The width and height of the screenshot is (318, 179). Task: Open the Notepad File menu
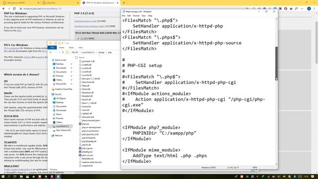point(124,15)
